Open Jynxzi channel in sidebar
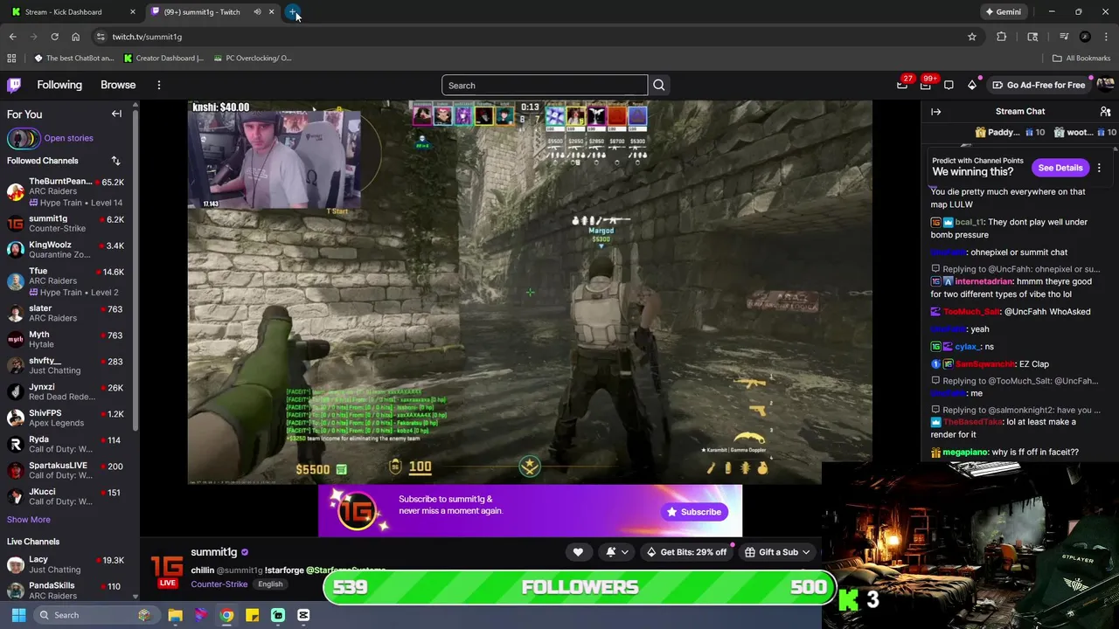Viewport: 1119px width, 629px height. [66, 391]
